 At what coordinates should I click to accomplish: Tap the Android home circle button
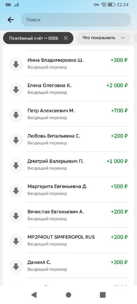68,295
